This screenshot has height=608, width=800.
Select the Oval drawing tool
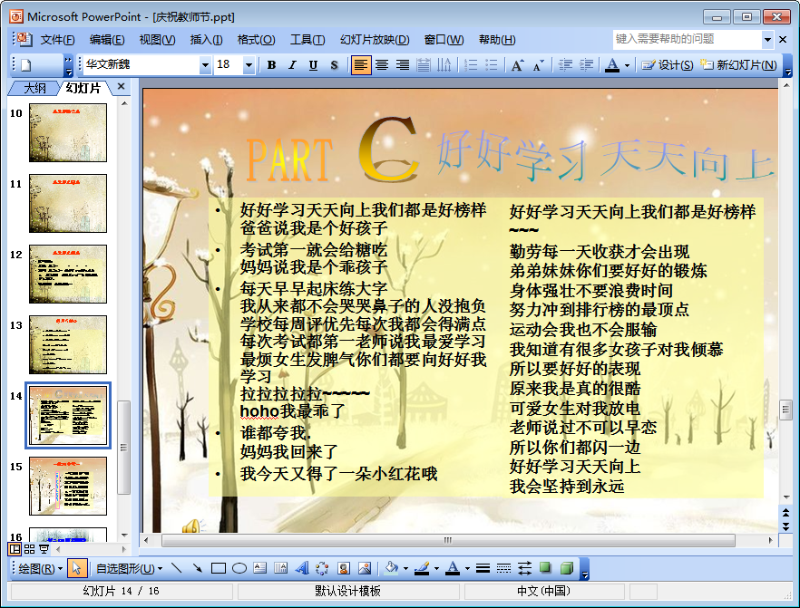[x=239, y=568]
